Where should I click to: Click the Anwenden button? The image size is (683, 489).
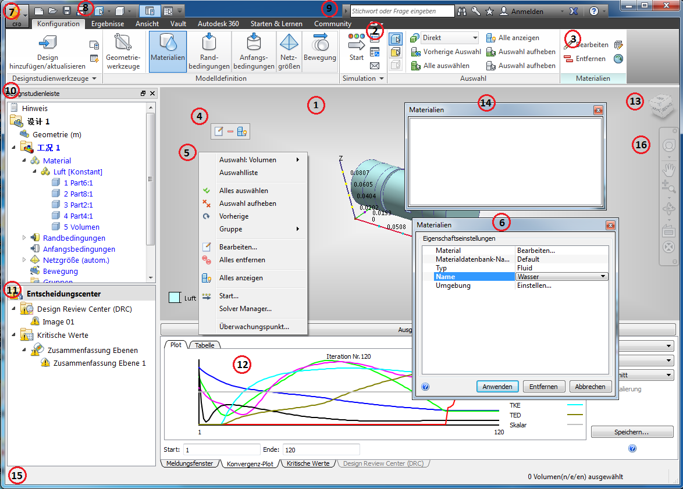tap(497, 386)
